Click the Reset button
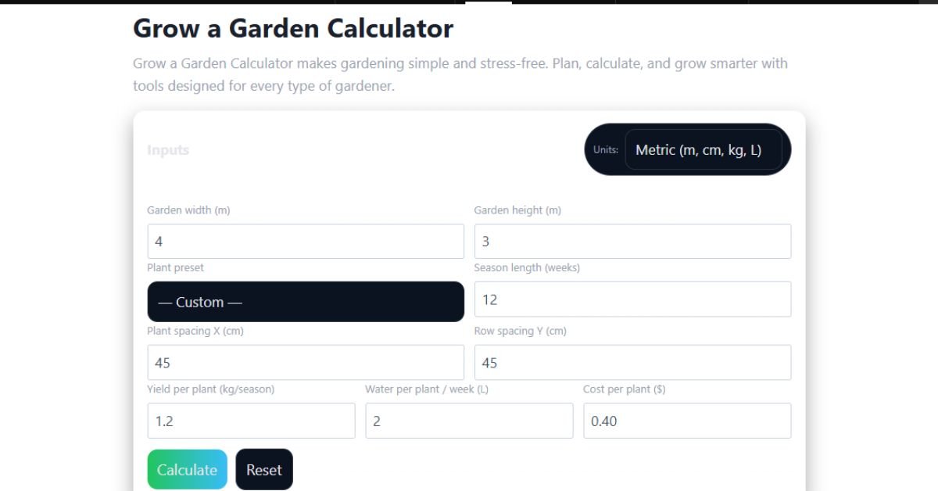 coord(264,469)
